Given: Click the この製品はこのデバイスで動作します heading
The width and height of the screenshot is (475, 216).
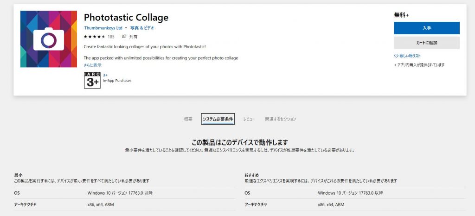Looking at the screenshot, I should (240, 142).
